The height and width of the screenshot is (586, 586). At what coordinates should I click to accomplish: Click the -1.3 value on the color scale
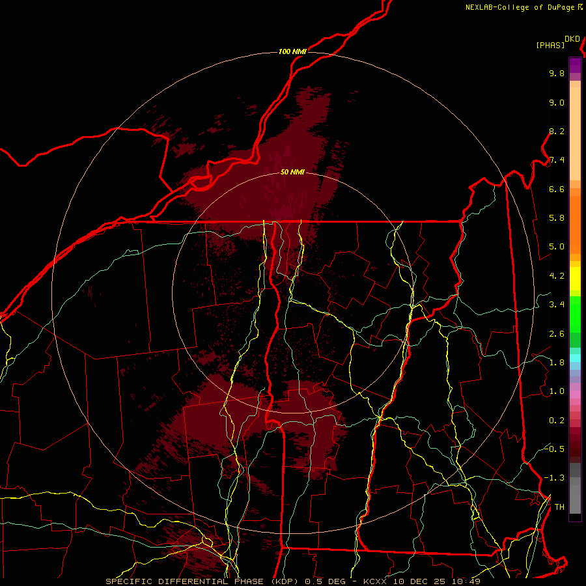[x=554, y=478]
